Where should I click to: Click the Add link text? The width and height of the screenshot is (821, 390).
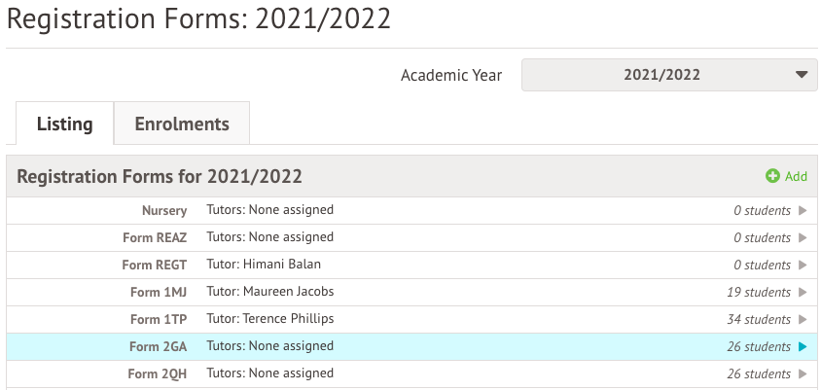(x=796, y=176)
